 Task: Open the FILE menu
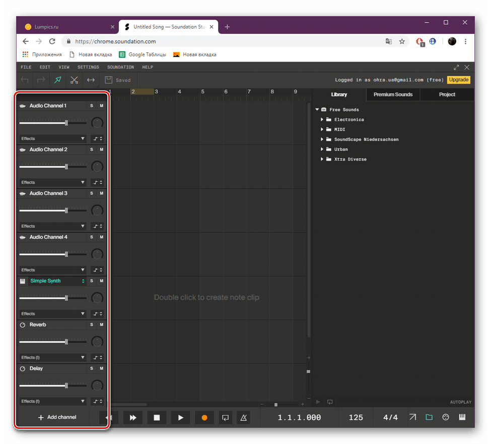[x=26, y=67]
